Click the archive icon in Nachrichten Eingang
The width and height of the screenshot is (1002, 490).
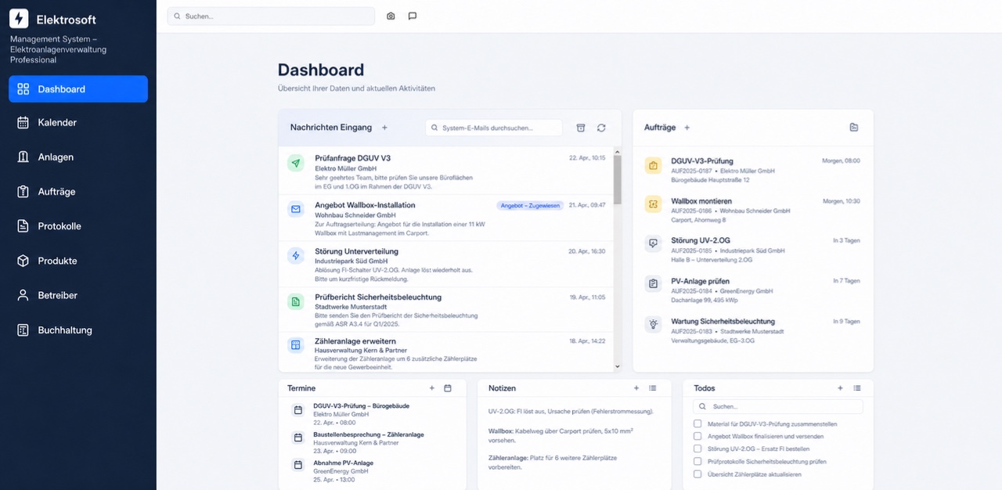[581, 128]
